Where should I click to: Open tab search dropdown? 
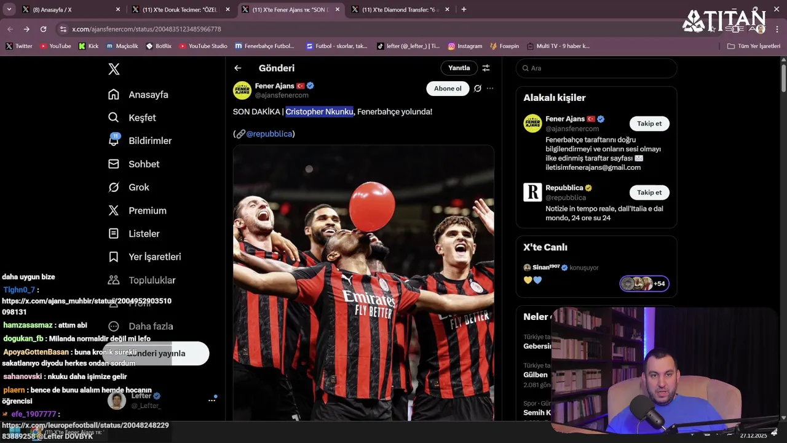click(x=9, y=9)
